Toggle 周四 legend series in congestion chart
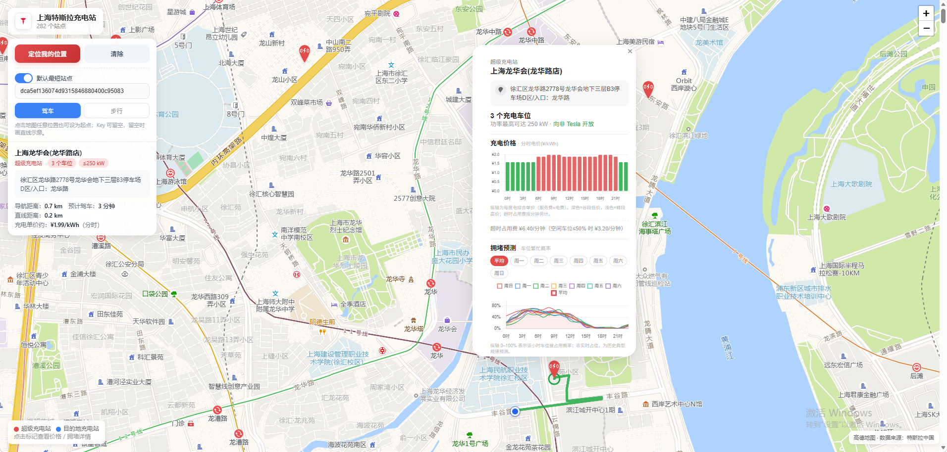 [x=577, y=286]
